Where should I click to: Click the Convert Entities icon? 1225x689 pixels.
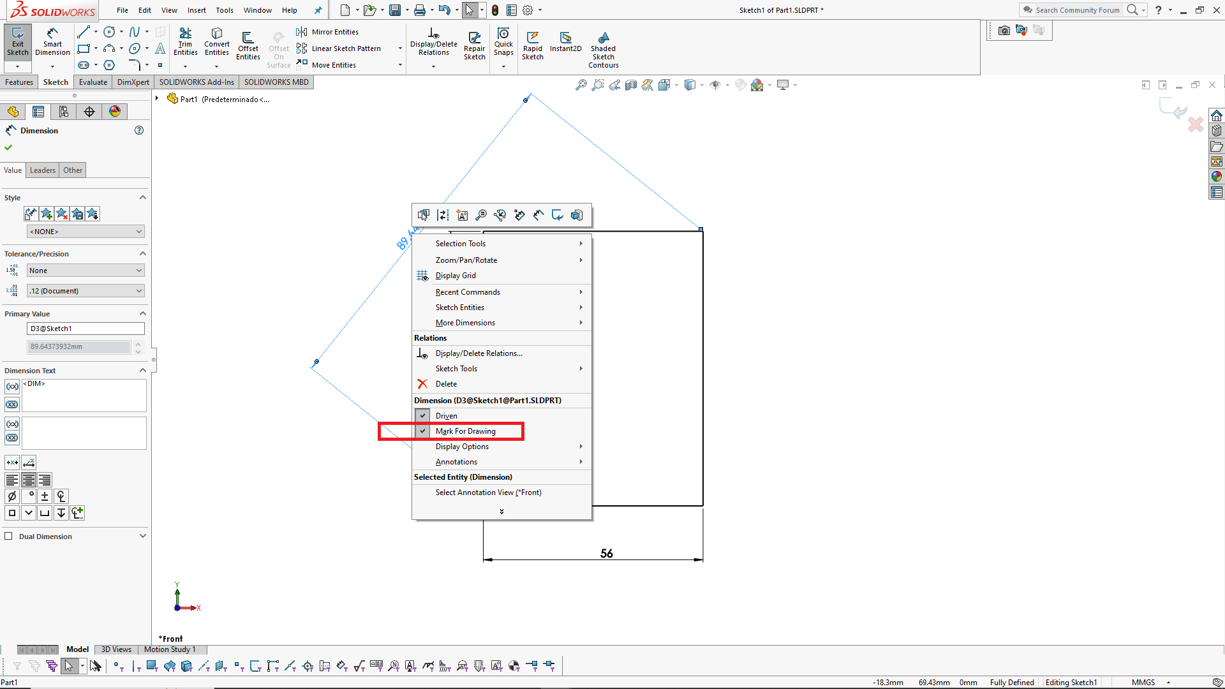click(217, 41)
